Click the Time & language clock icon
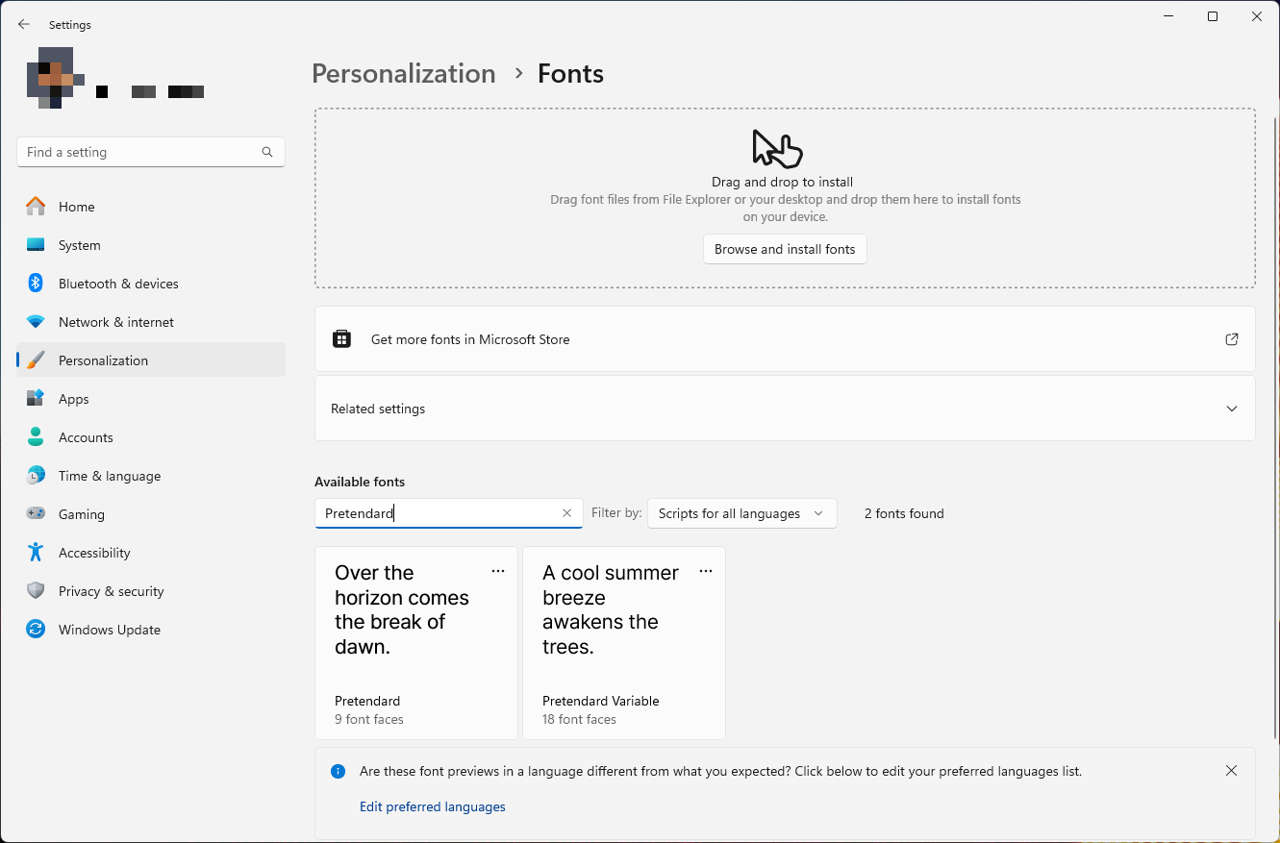Screen dimensions: 1280x843 click(36, 476)
